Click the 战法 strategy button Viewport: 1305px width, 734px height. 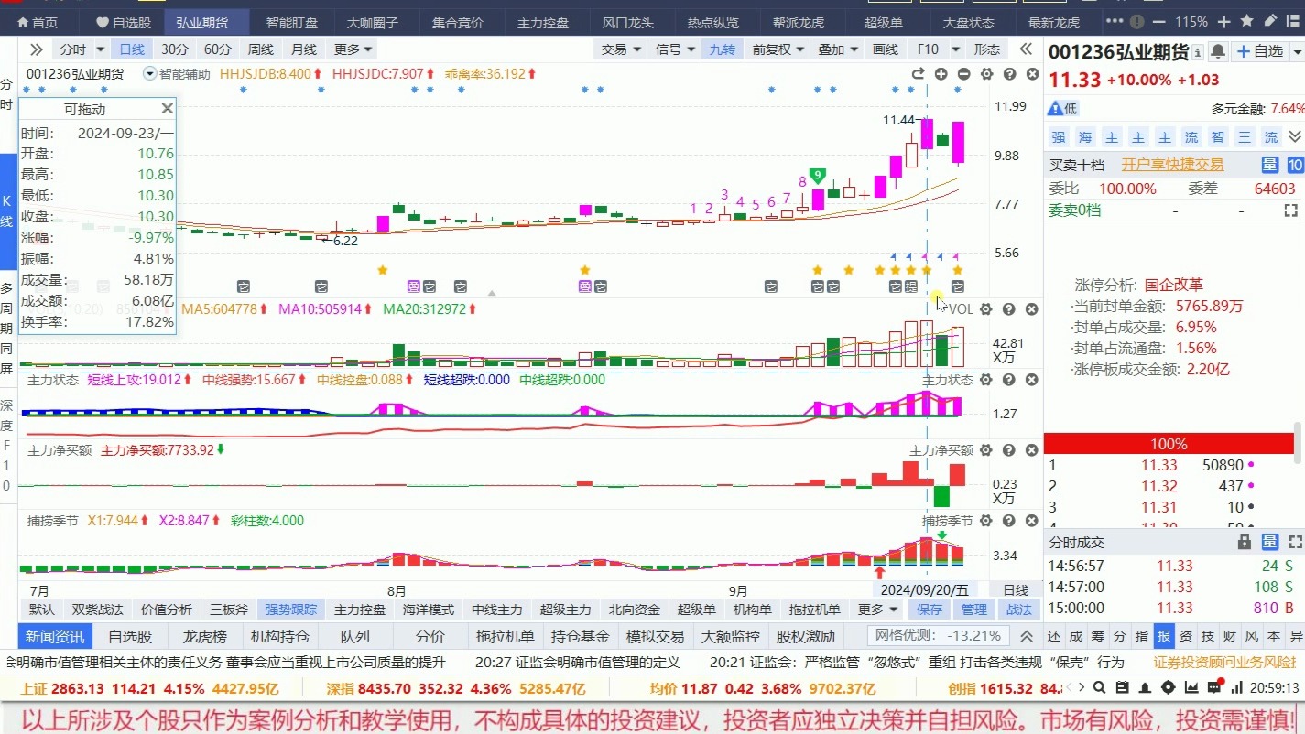[x=1018, y=610]
